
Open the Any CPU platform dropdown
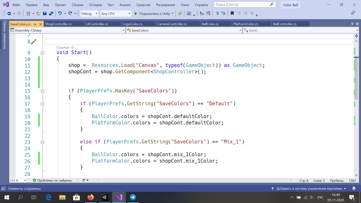tap(116, 14)
